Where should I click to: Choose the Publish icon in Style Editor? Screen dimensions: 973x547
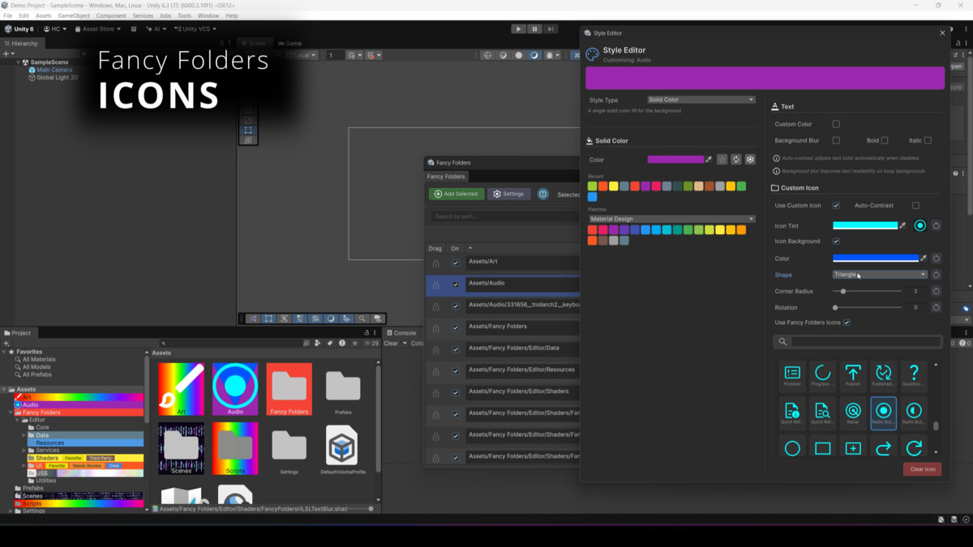[x=853, y=375]
